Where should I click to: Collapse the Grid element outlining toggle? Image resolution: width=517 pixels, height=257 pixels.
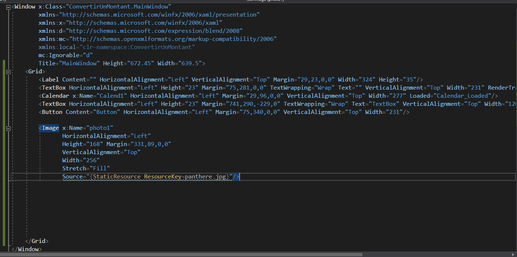tap(8, 72)
